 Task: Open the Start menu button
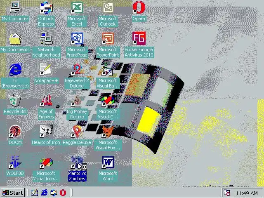click(13, 193)
